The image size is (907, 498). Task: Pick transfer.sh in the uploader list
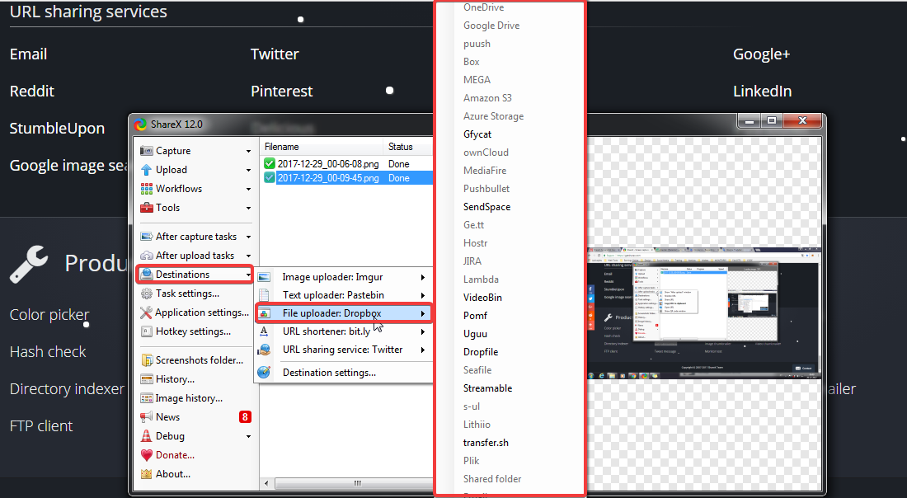tap(486, 443)
